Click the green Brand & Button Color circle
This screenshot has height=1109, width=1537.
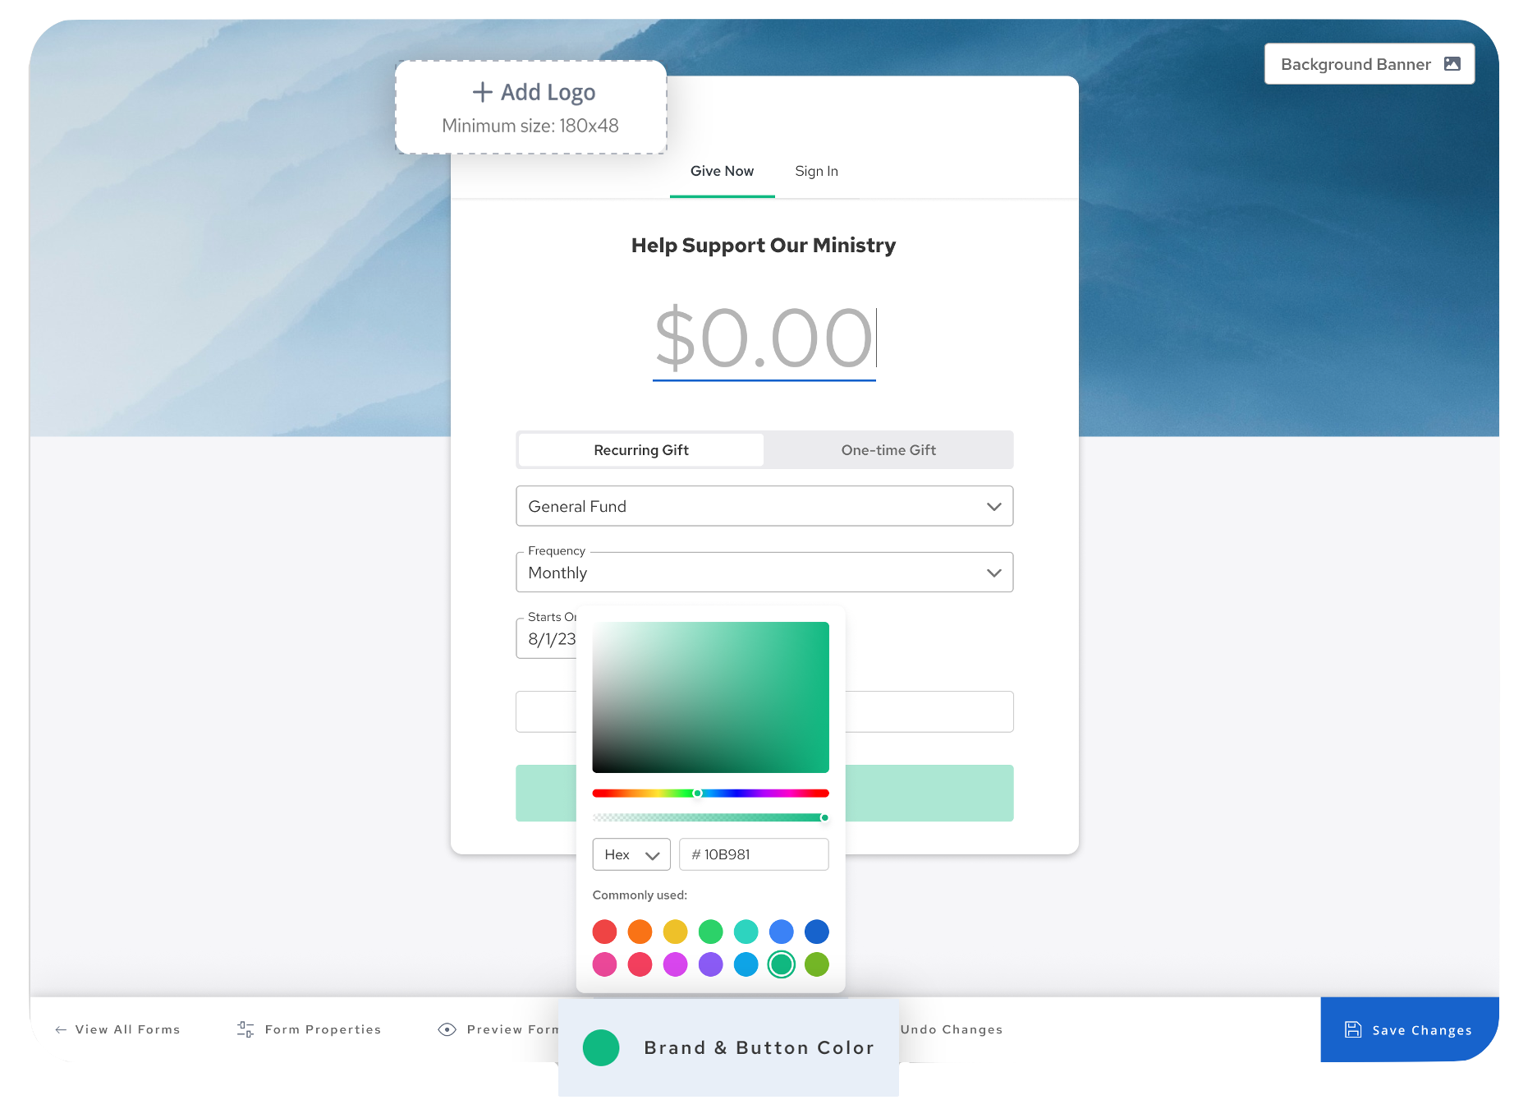click(601, 1048)
